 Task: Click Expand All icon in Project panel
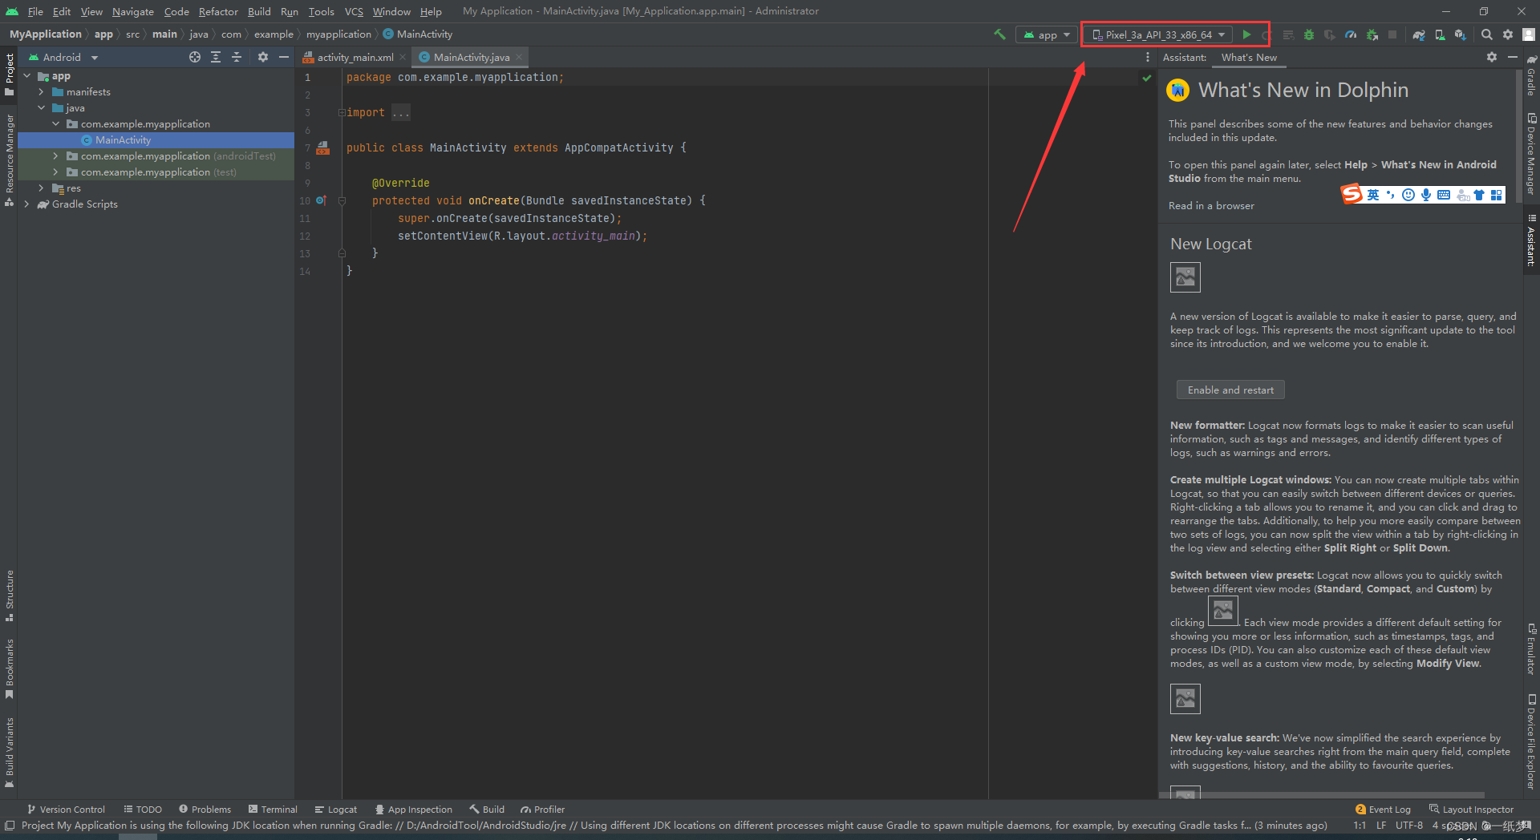tap(216, 57)
